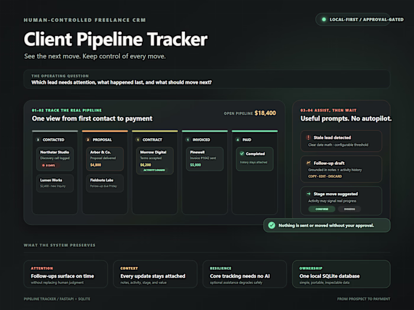The width and height of the screenshot is (414, 310).
Task: Click the count badge next to Contract
Action: [x=138, y=140]
